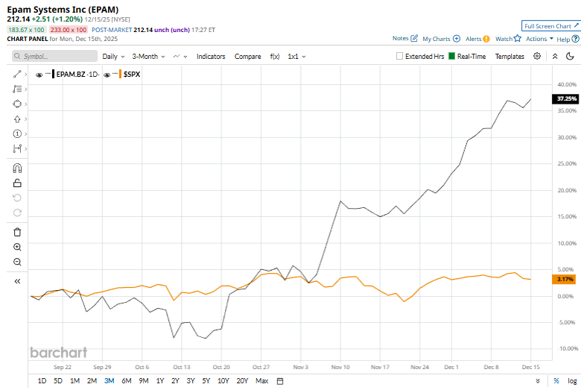Open the calendar date range picker
Viewport: 581px width, 390px height.
click(280, 381)
